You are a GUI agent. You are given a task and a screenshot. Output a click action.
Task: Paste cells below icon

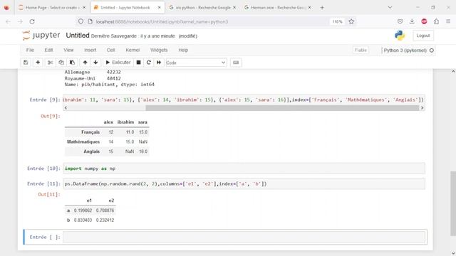[72, 63]
